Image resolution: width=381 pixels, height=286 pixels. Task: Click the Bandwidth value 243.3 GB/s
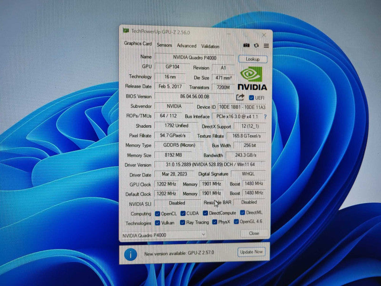point(246,155)
